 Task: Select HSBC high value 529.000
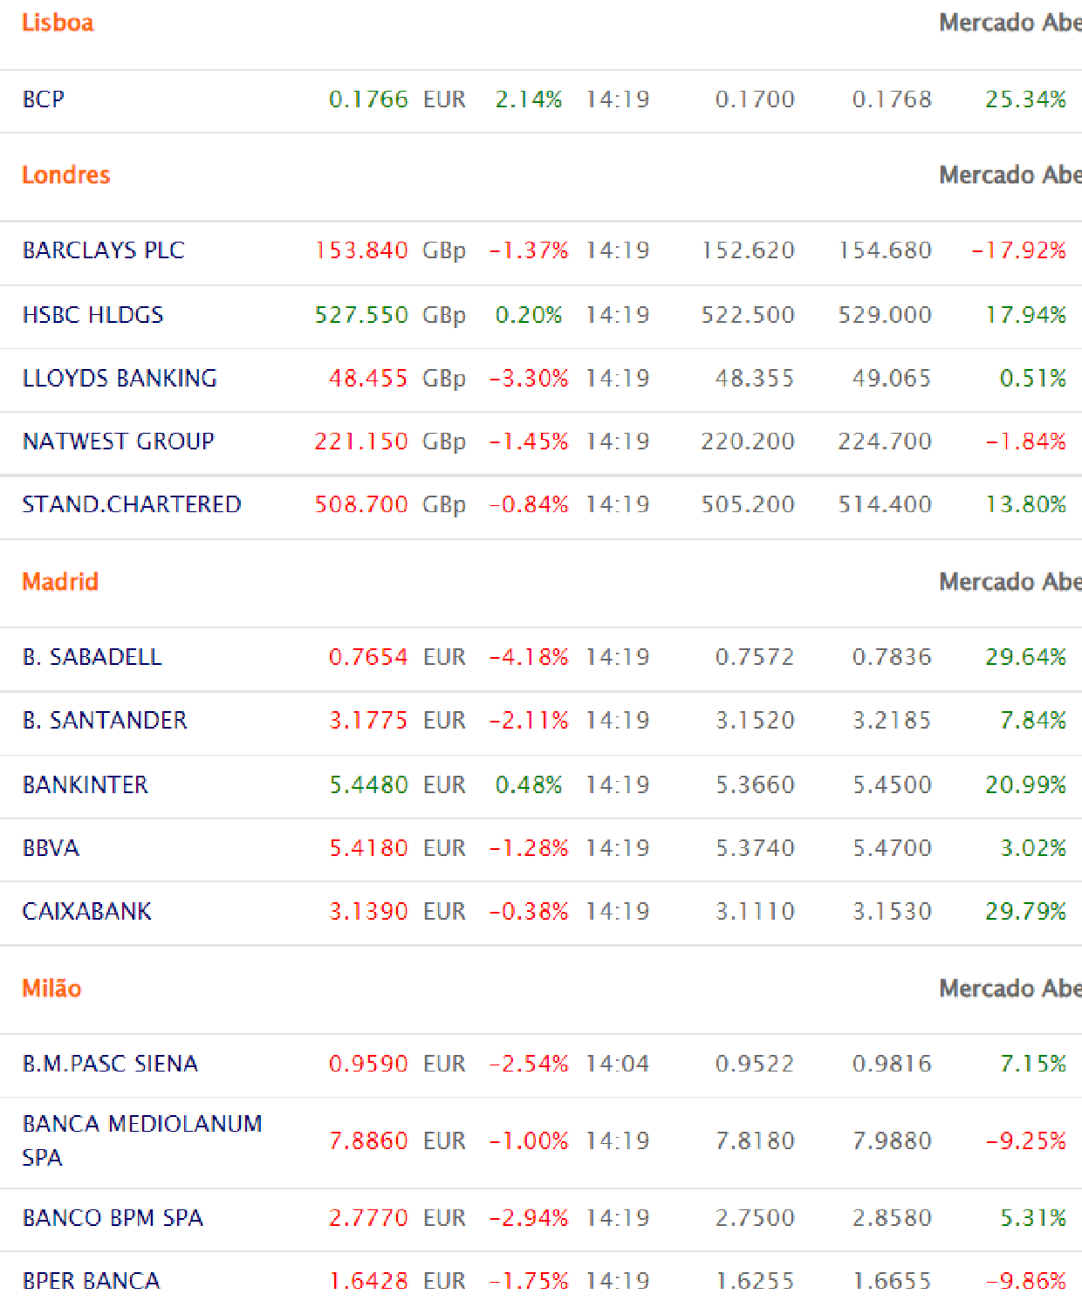click(x=885, y=315)
